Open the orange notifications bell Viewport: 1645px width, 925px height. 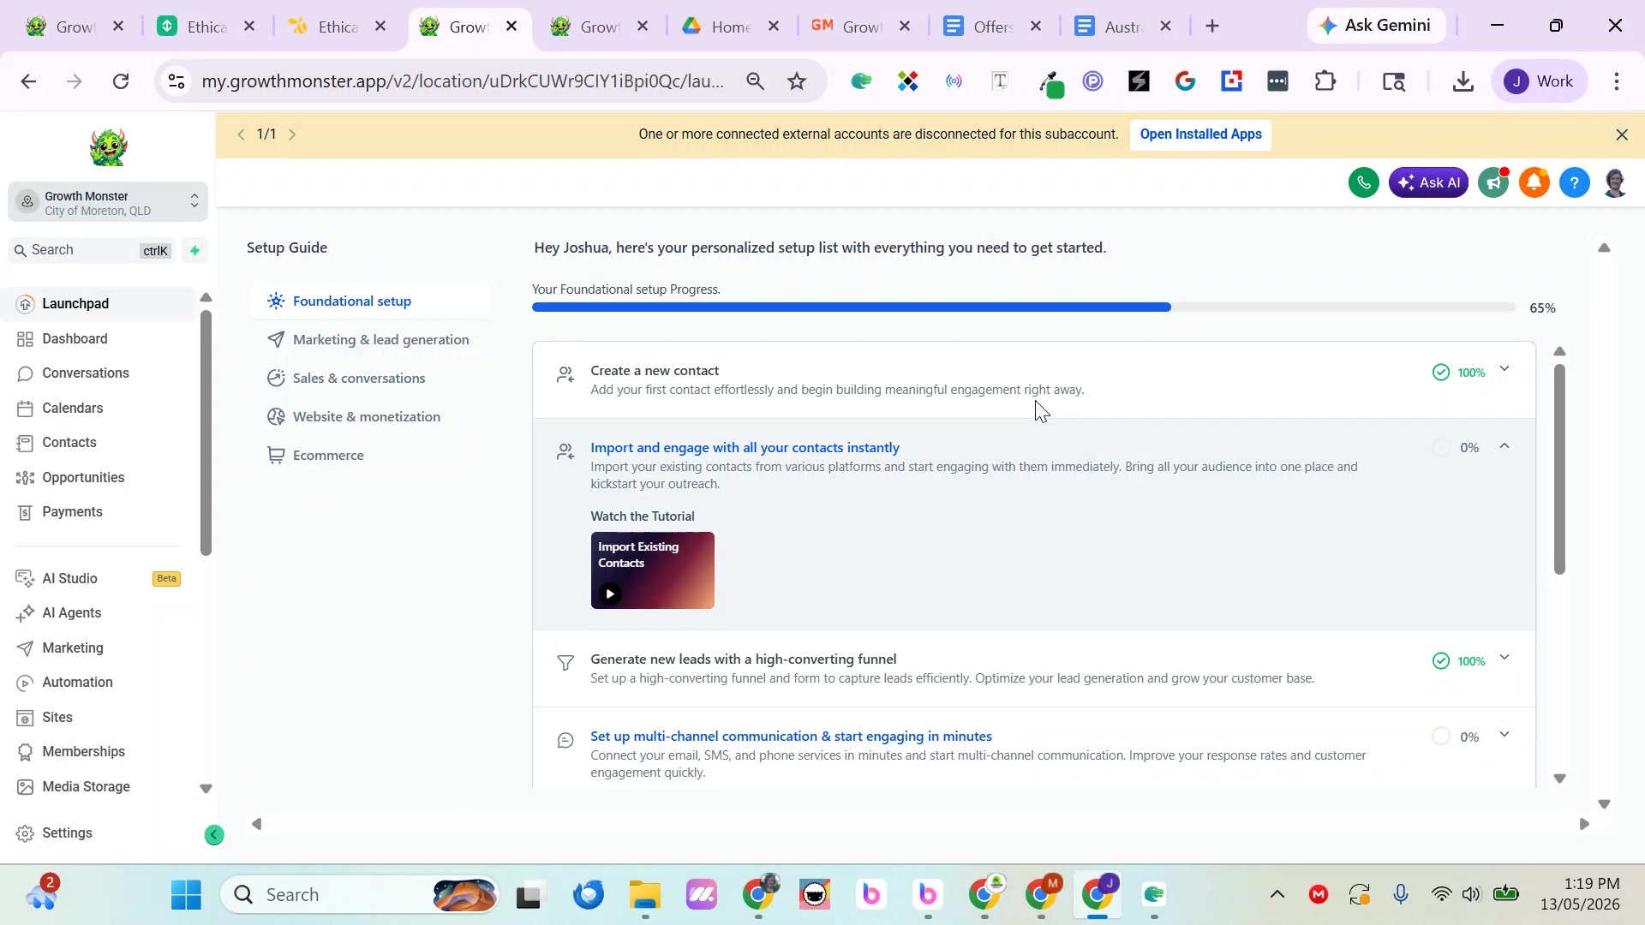(x=1534, y=182)
